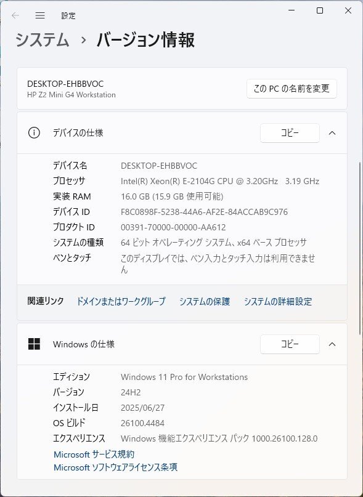363x497 pixels.
Task: Copy the device specifications
Action: point(290,133)
